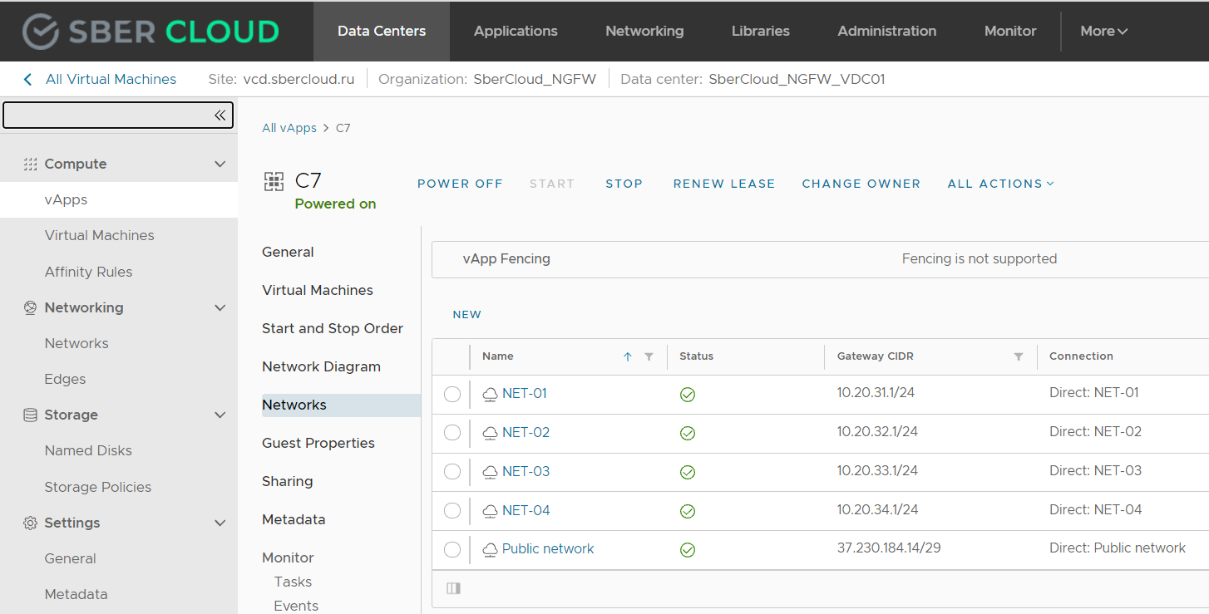Click the back arrow beside All Virtual Machines
This screenshot has height=614, width=1209.
(x=27, y=80)
